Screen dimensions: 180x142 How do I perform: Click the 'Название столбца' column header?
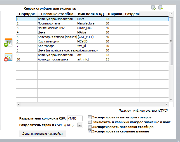click(57, 14)
